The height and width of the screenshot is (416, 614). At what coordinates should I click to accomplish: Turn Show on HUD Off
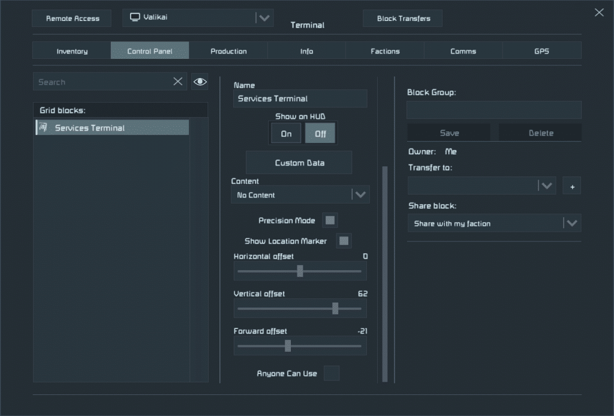tap(320, 133)
